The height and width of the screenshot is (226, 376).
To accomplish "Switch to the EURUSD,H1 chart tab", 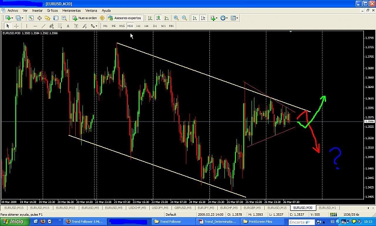I will coord(327,208).
